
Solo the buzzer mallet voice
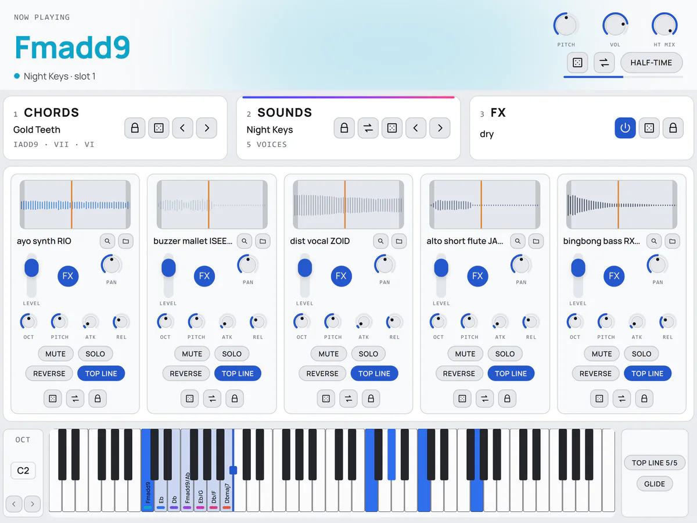pos(232,354)
